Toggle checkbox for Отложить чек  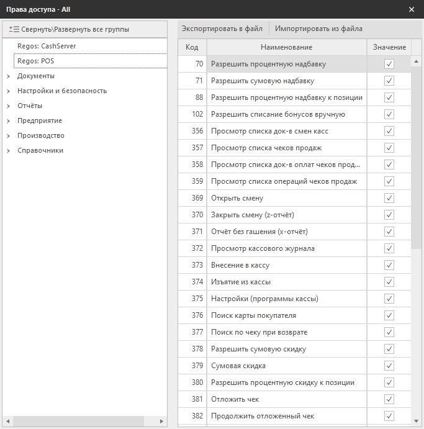pyautogui.click(x=389, y=399)
